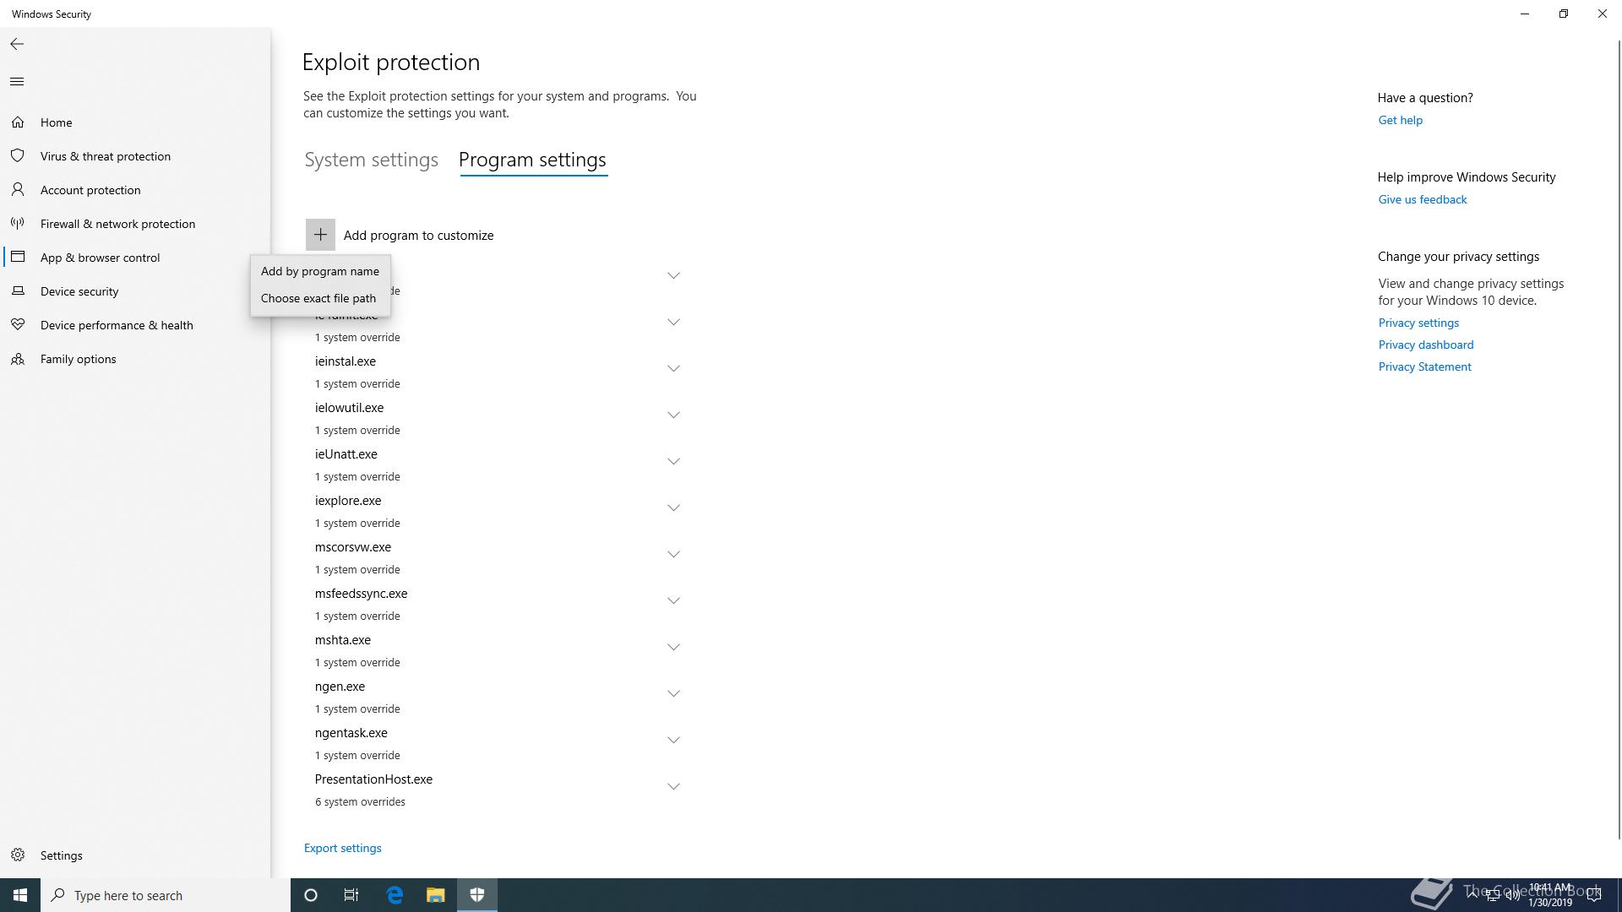Expand ieUnatt.exe settings

pyautogui.click(x=673, y=461)
